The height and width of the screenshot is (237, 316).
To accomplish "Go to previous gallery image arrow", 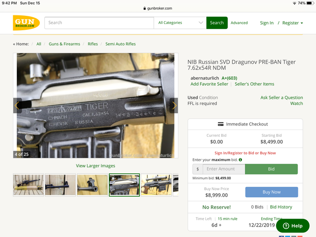I will (17, 106).
